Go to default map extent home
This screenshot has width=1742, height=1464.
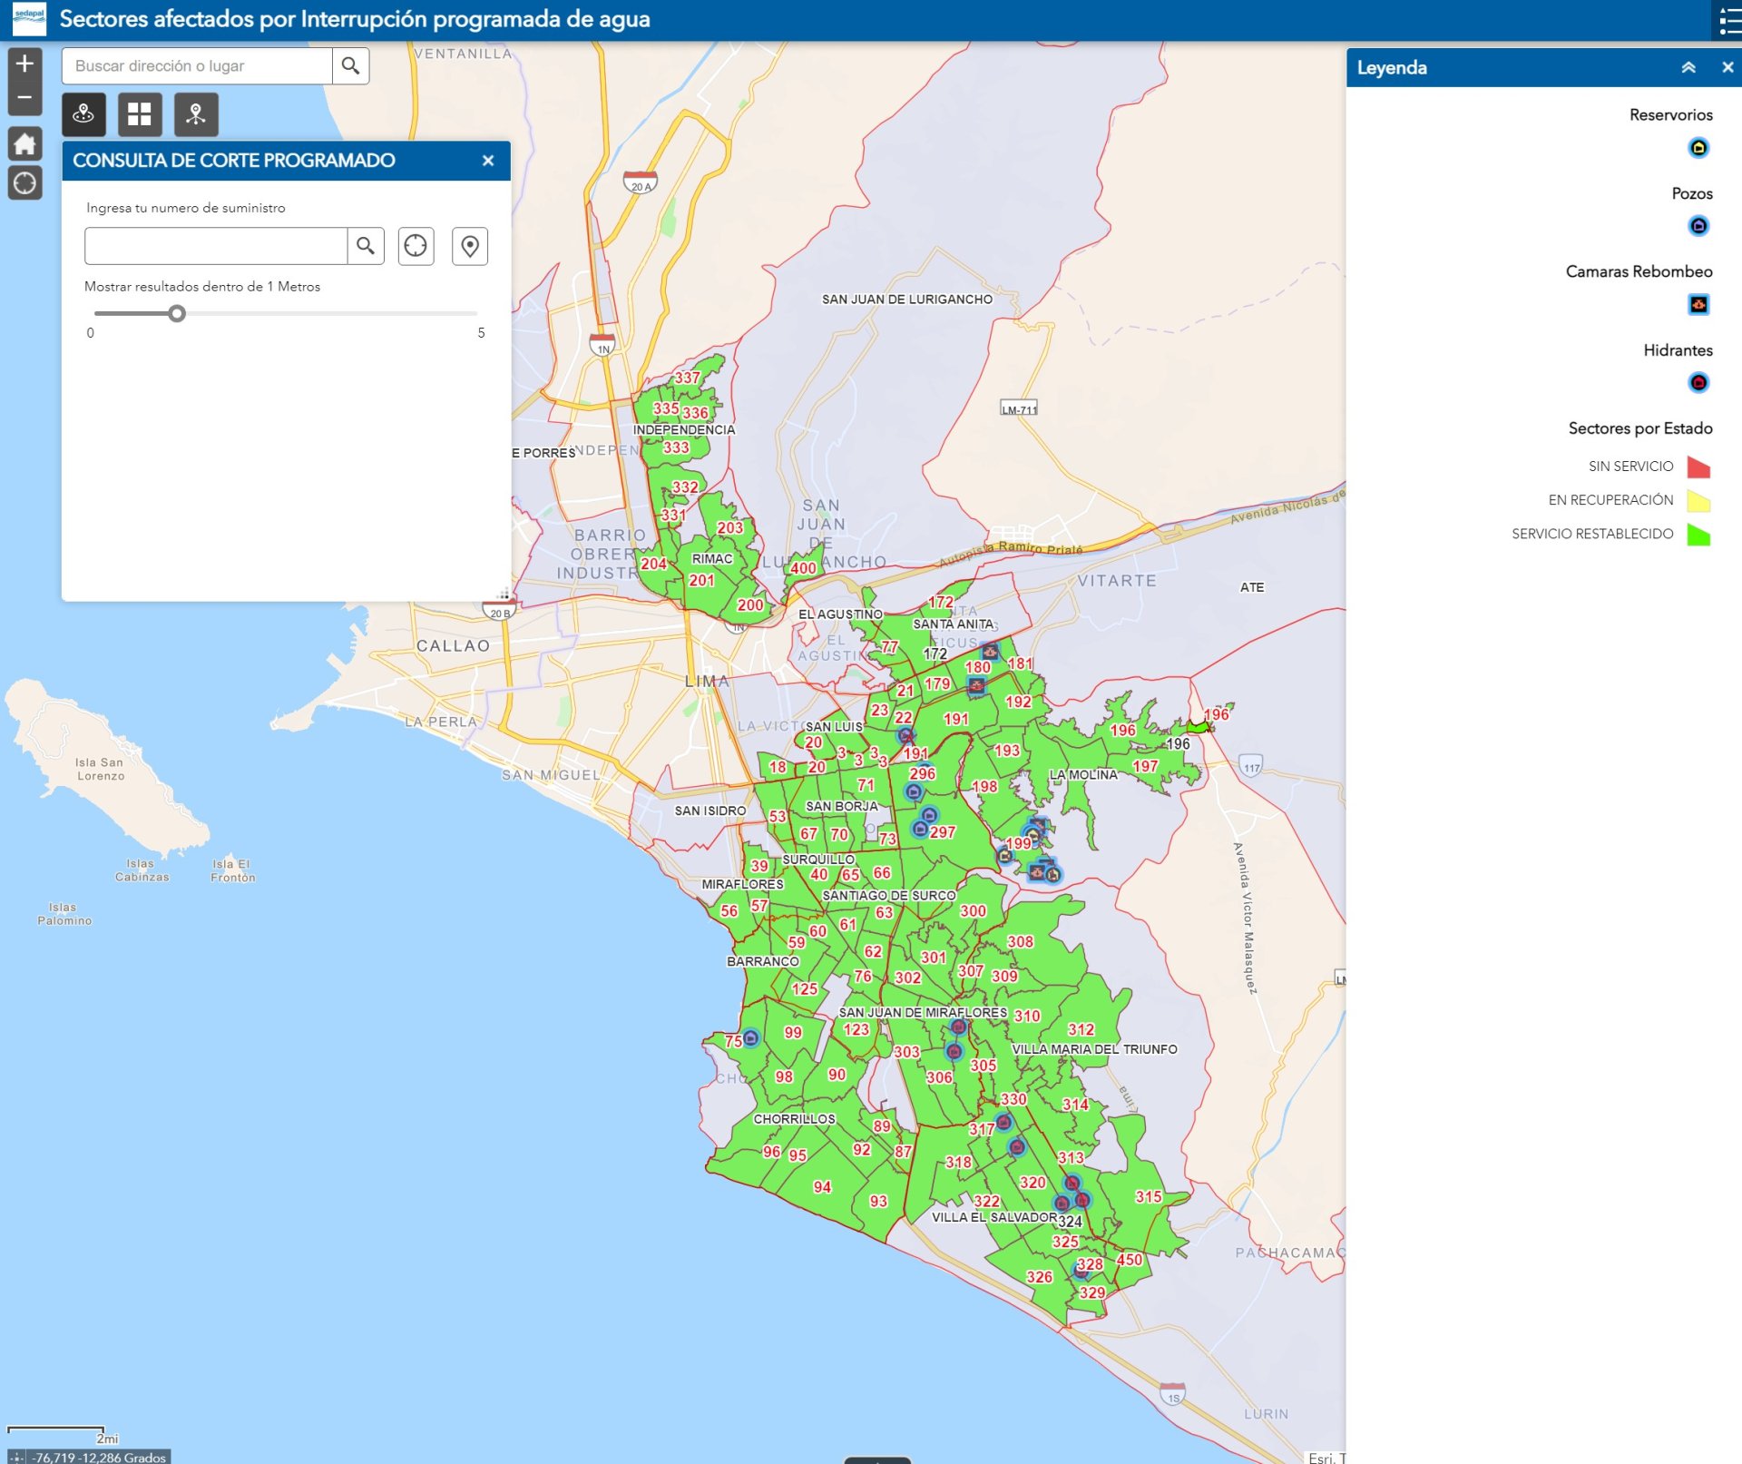(x=24, y=143)
